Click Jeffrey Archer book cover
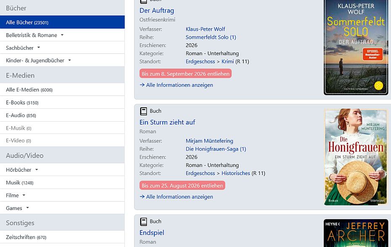The height and width of the screenshot is (247, 391). point(356,233)
